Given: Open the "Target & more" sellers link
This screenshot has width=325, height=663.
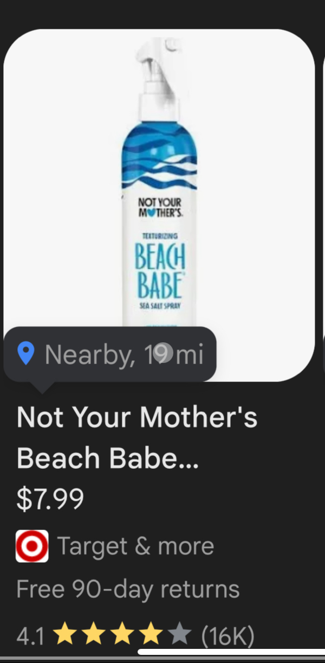Looking at the screenshot, I should click(x=135, y=546).
